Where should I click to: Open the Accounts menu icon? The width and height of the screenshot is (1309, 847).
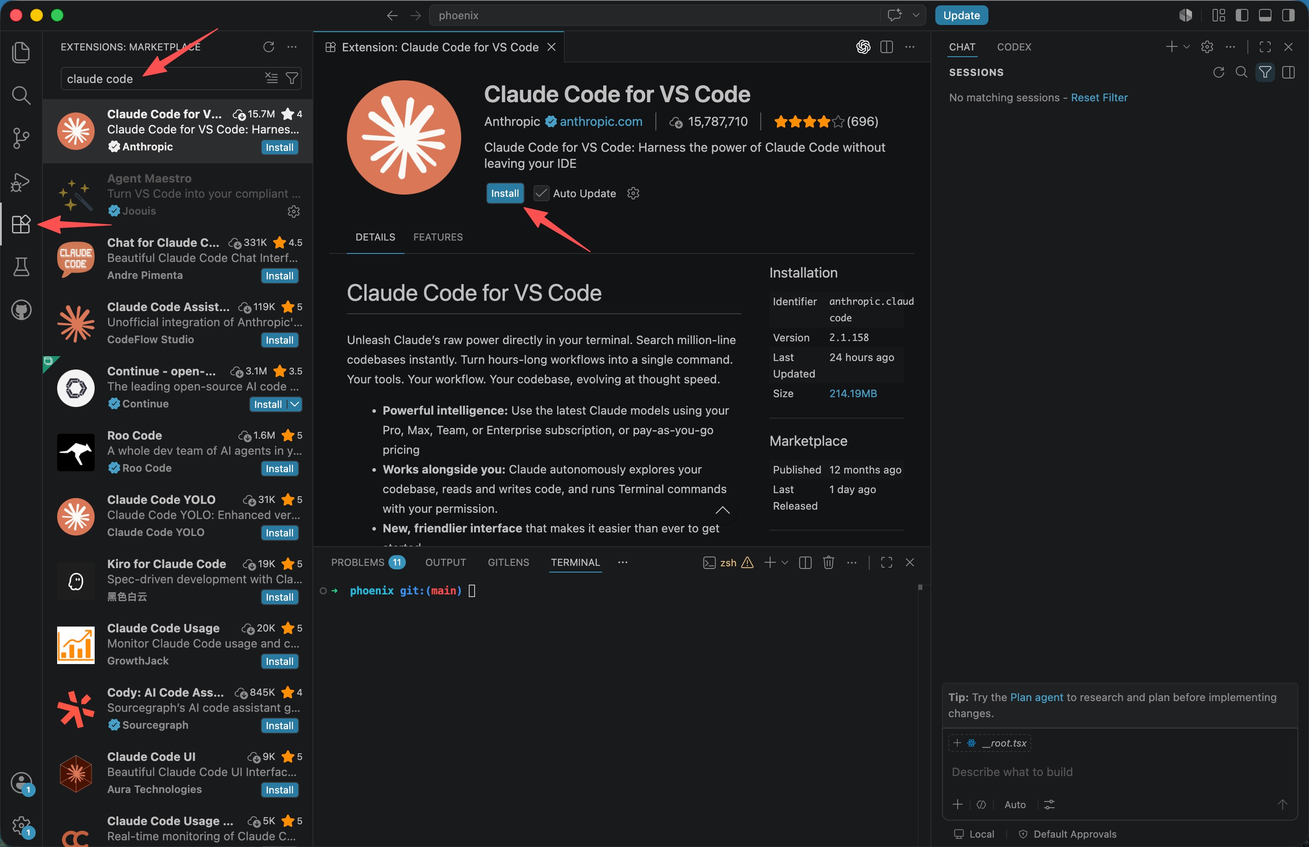[22, 783]
